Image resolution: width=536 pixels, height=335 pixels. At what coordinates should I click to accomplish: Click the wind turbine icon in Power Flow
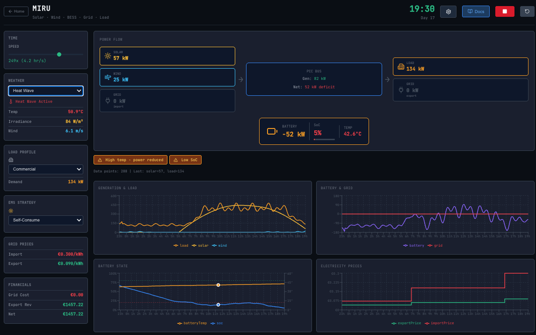click(x=107, y=76)
